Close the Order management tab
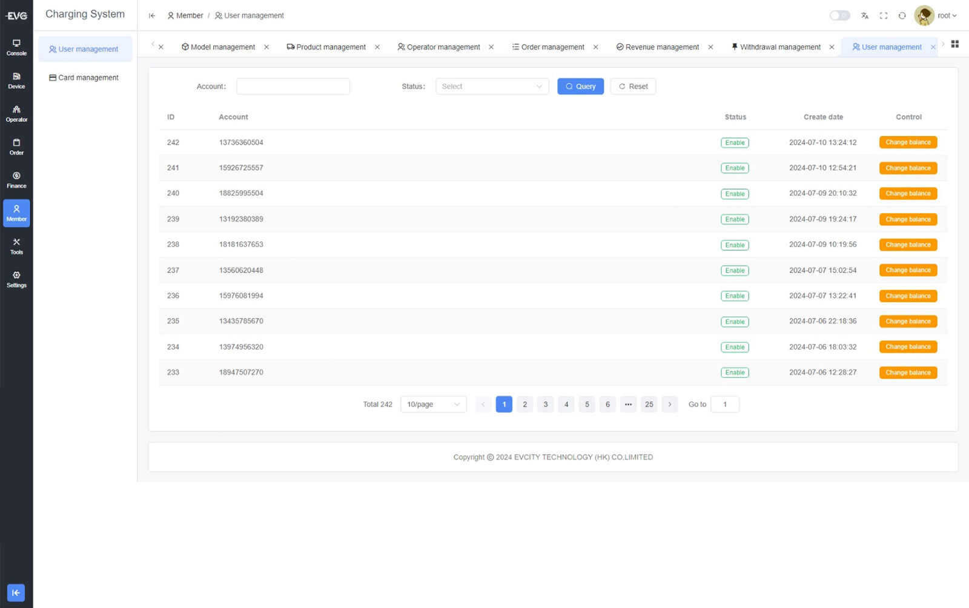This screenshot has height=608, width=969. (x=596, y=47)
